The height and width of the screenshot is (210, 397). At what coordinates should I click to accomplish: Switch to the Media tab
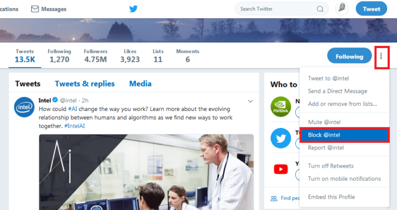140,84
